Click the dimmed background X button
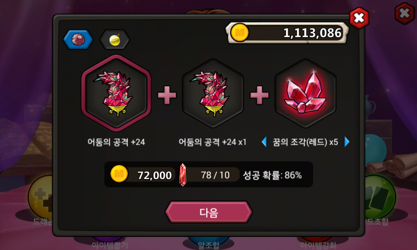Viewport: 417px width, 250px height. click(x=404, y=13)
